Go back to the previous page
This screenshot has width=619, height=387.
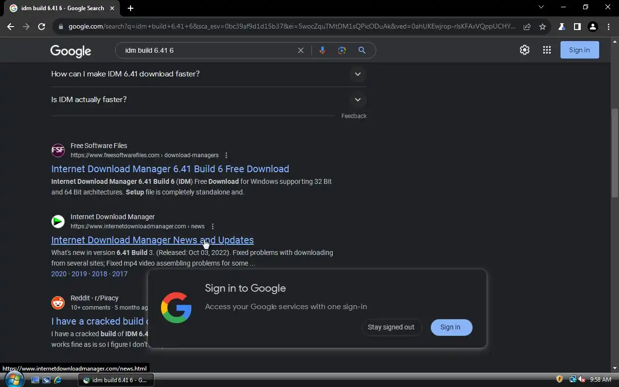(x=11, y=27)
